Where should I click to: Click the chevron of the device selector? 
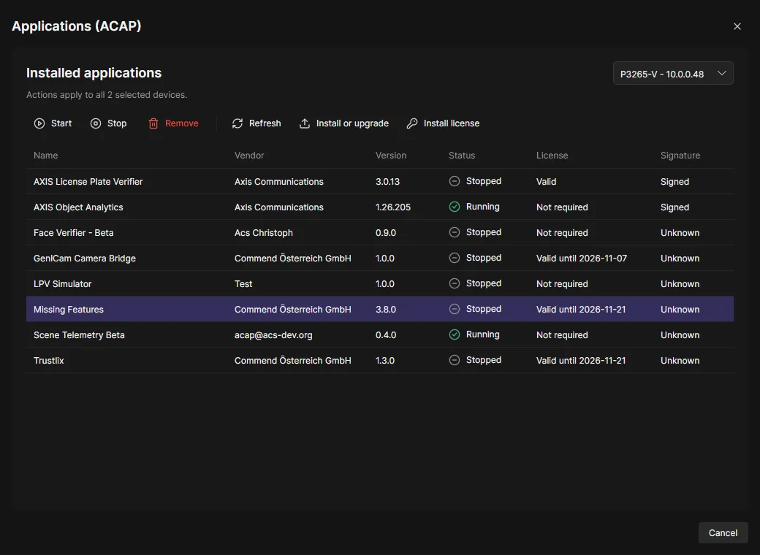[722, 73]
